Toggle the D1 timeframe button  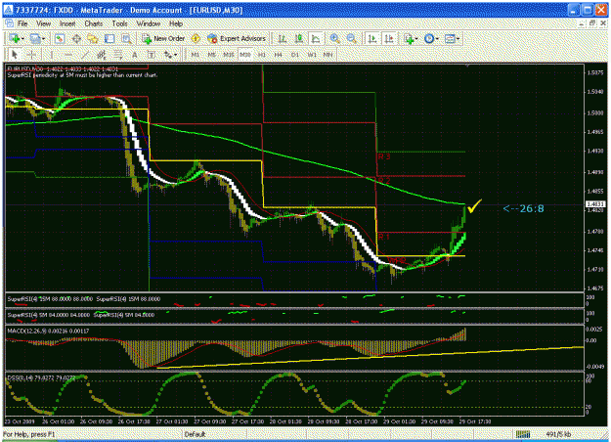[x=295, y=55]
